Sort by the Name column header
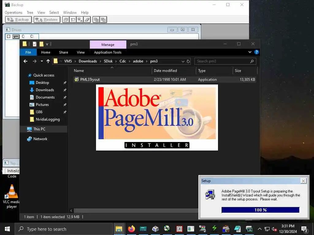This screenshot has width=314, height=235. [79, 71]
